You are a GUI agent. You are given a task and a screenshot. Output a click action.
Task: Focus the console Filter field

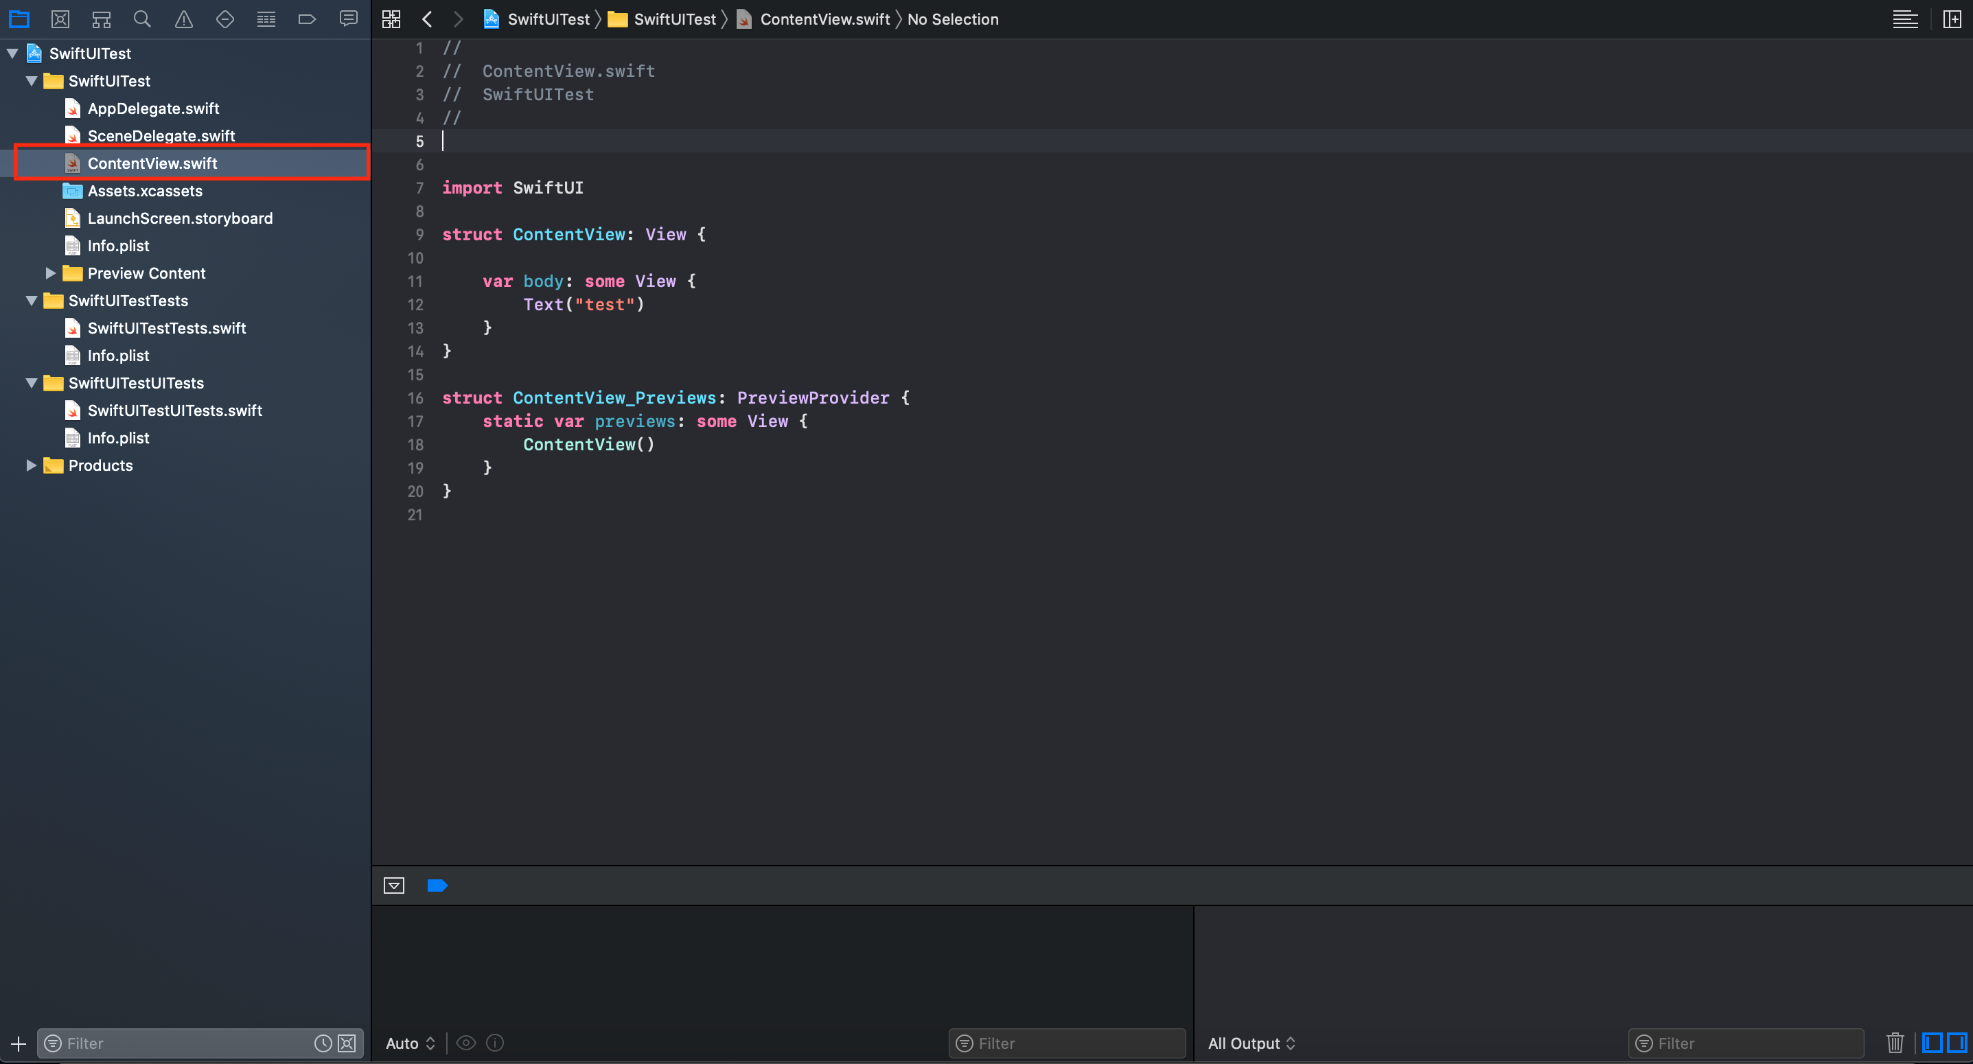click(1746, 1043)
